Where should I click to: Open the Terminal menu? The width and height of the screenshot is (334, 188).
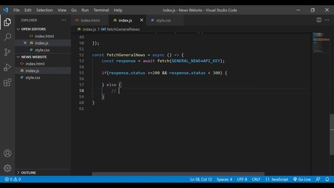[101, 10]
